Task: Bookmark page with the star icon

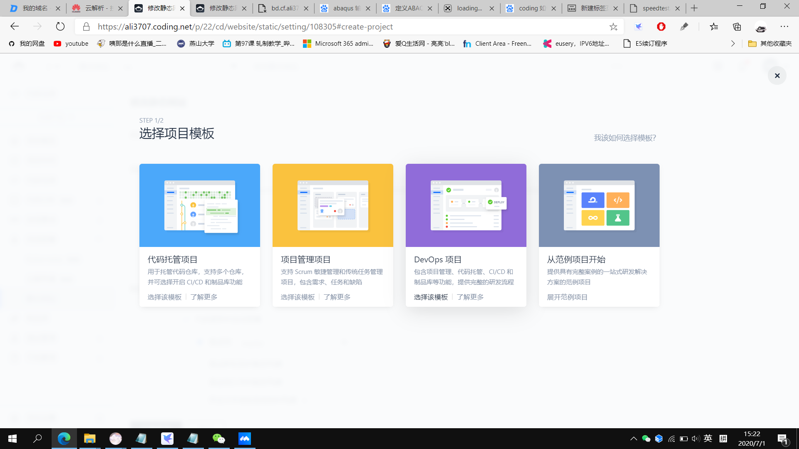Action: coord(613,27)
